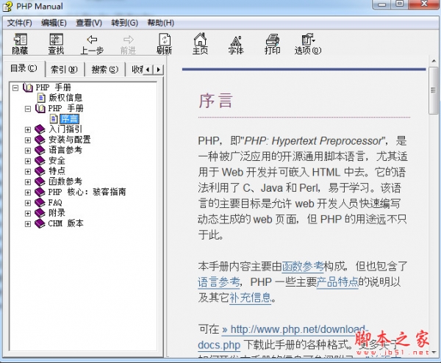Open the 文件(F) menu

click(19, 23)
